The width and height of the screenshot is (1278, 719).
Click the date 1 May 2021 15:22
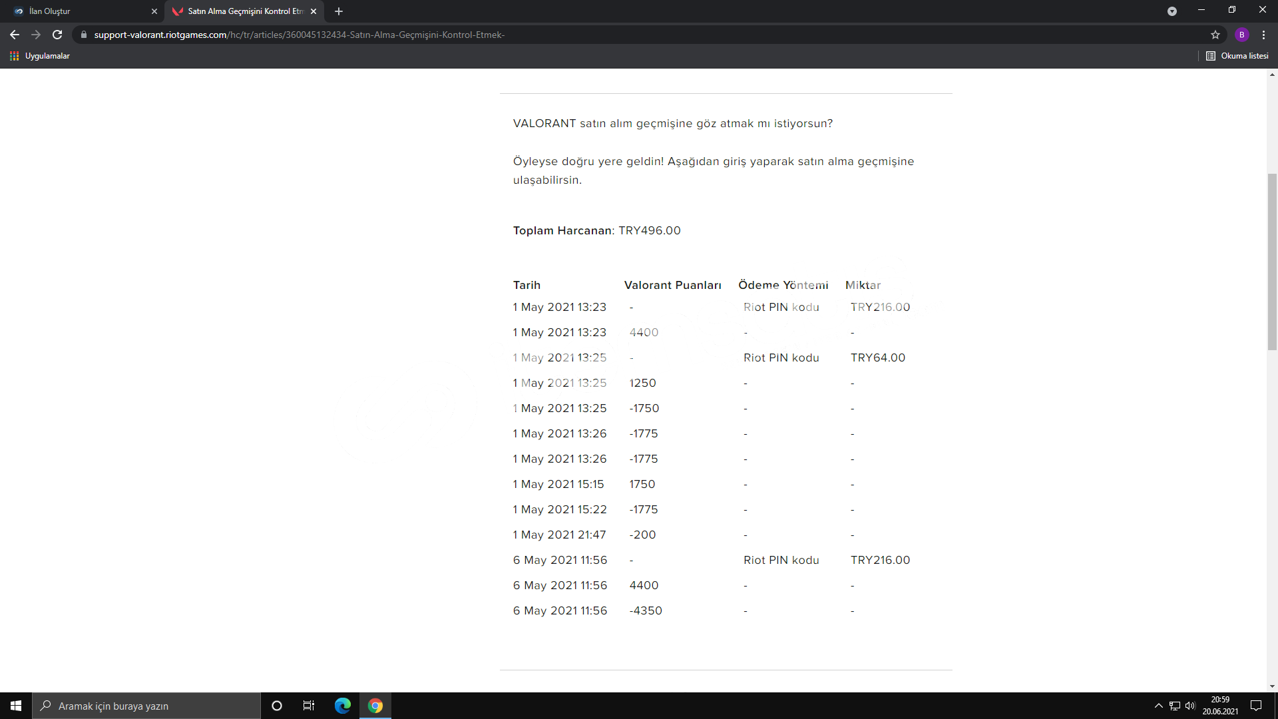(x=560, y=509)
